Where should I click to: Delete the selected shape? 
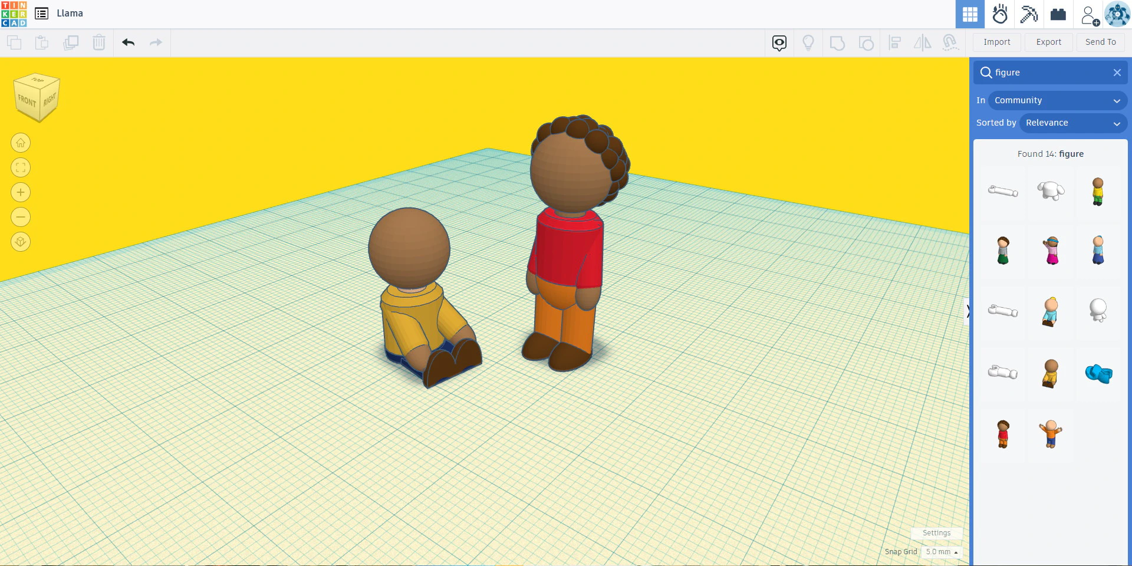(x=98, y=42)
